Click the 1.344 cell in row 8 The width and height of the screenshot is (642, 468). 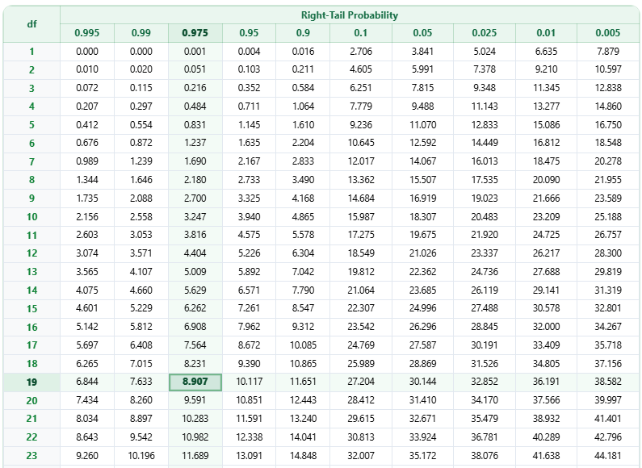[x=87, y=180]
